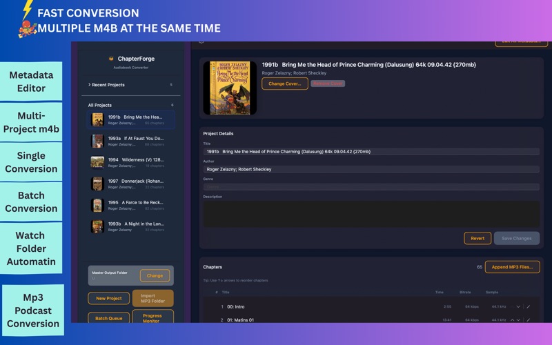The image size is (552, 345).
Task: Click the Bitrate column header
Action: click(x=465, y=292)
